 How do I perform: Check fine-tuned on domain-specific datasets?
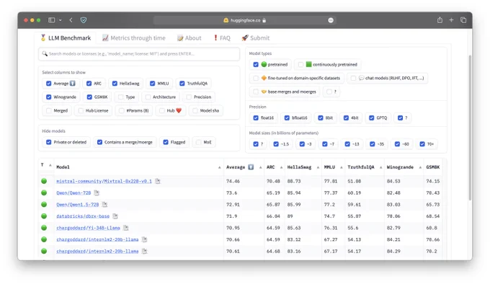click(x=256, y=78)
